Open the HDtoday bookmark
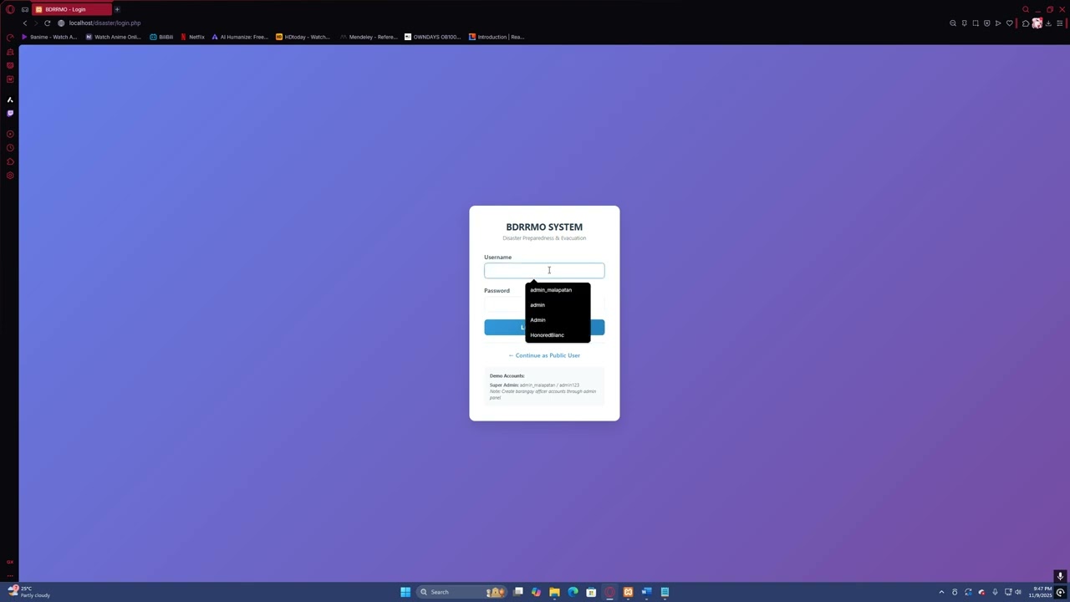The image size is (1070, 602). coord(303,37)
